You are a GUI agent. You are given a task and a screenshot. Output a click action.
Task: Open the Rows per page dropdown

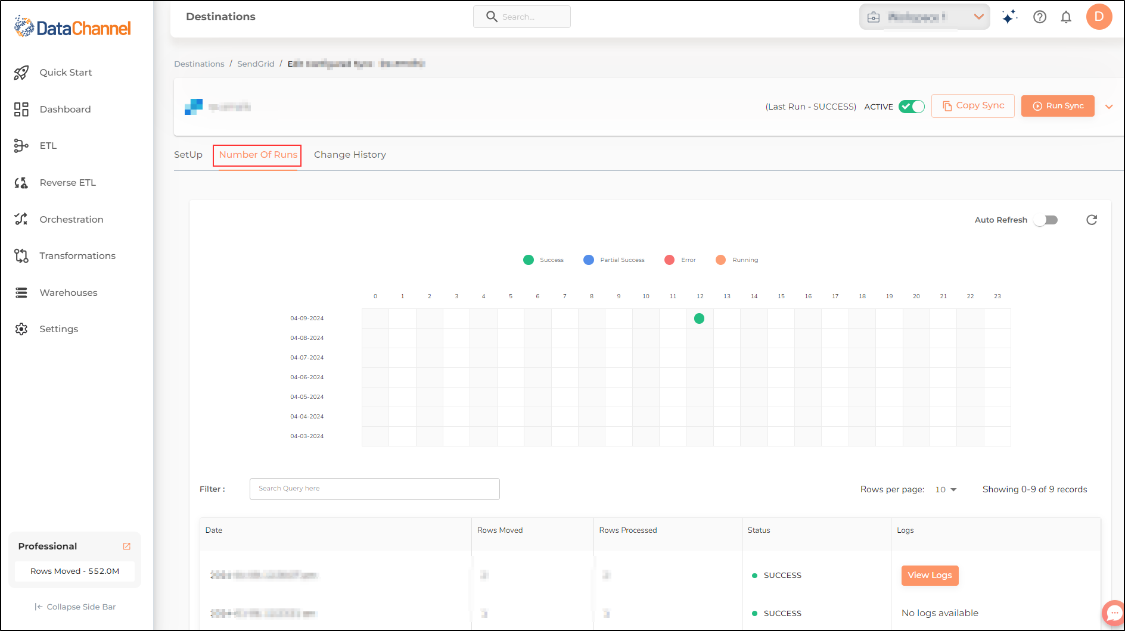pyautogui.click(x=946, y=489)
